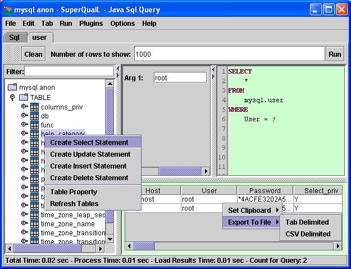The height and width of the screenshot is (269, 351).
Task: Switch to the Sql tab
Action: 14,38
